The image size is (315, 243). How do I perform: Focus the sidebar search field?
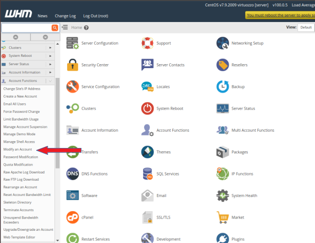pyautogui.click(x=26, y=28)
